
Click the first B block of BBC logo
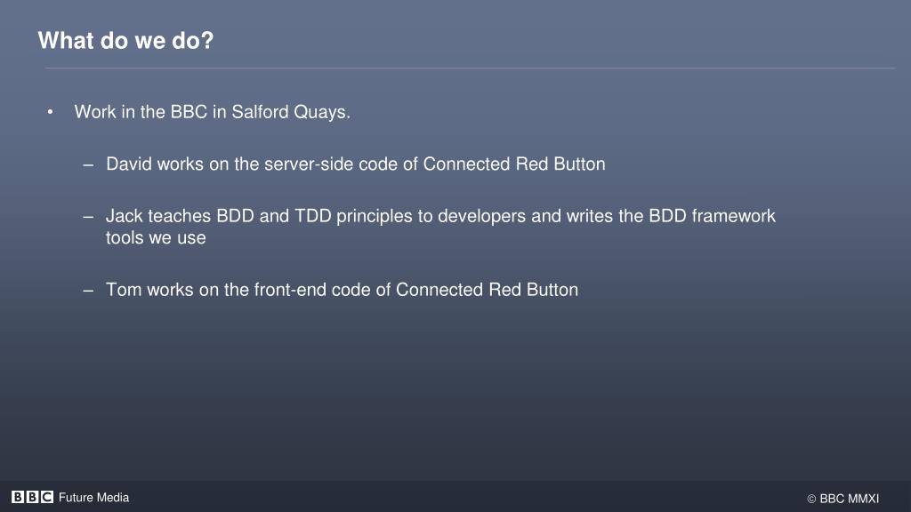coord(18,498)
